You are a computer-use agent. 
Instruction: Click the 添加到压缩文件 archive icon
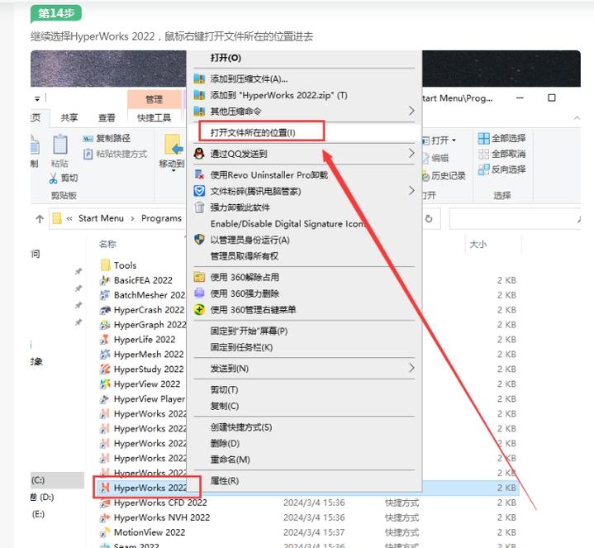pyautogui.click(x=199, y=79)
